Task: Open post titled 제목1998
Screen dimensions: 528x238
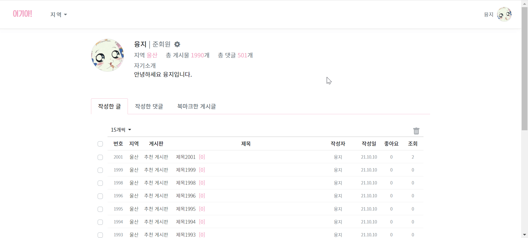Action: [x=186, y=183]
